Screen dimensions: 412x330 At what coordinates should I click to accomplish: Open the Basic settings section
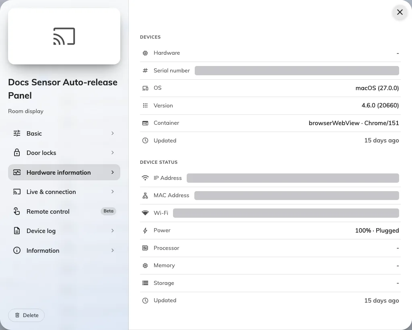[64, 134]
